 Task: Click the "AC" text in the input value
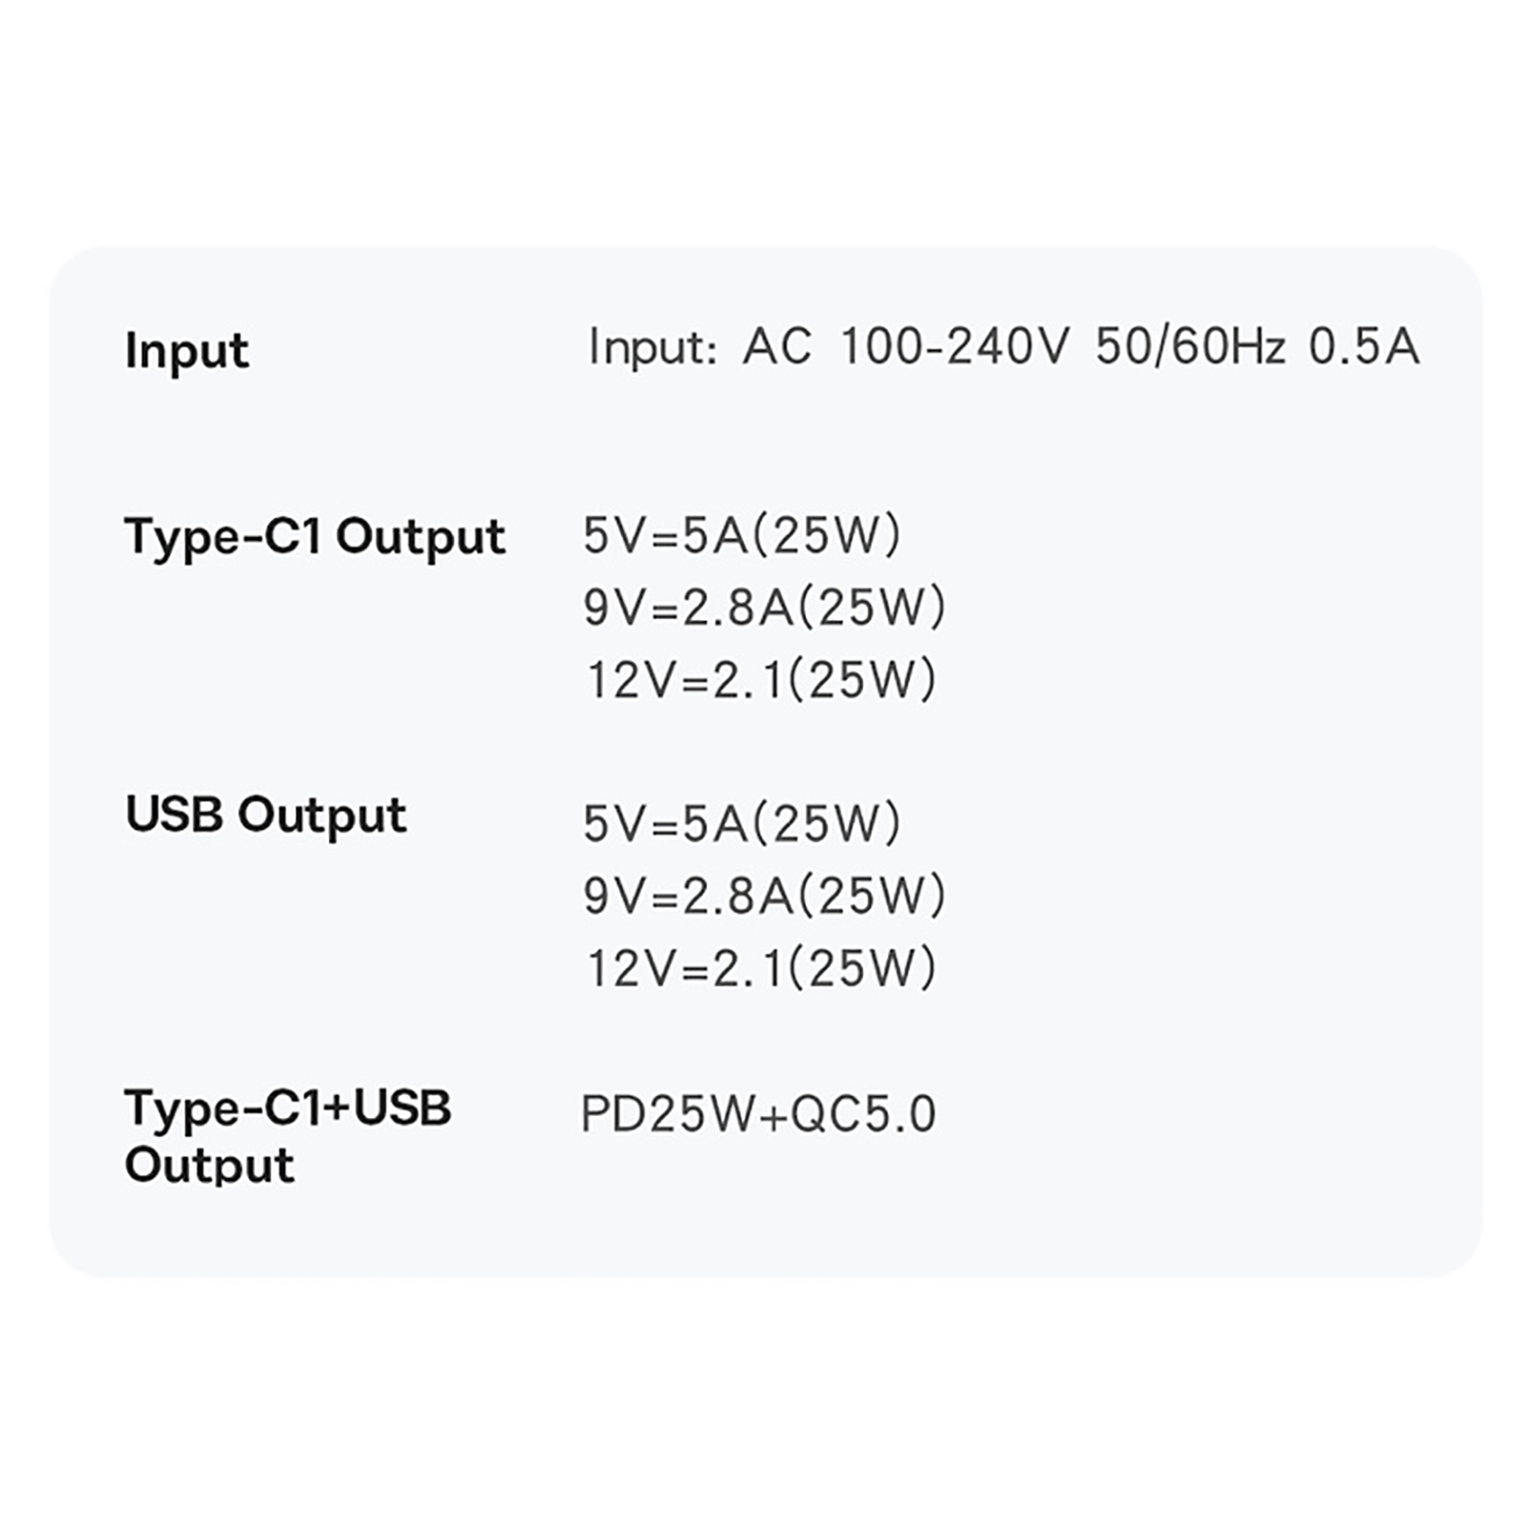777,346
